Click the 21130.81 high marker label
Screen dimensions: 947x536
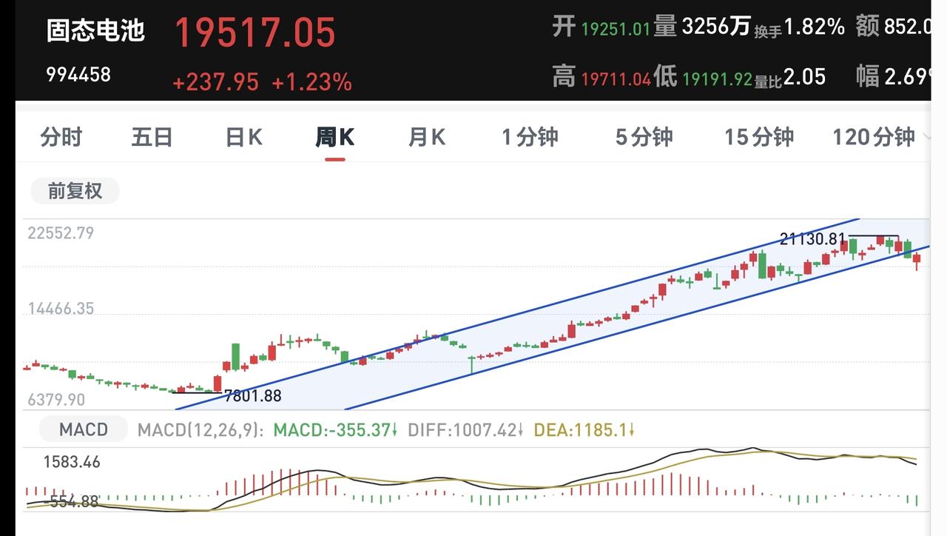tap(812, 238)
